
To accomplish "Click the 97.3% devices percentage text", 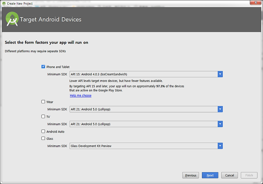I will tap(160, 86).
